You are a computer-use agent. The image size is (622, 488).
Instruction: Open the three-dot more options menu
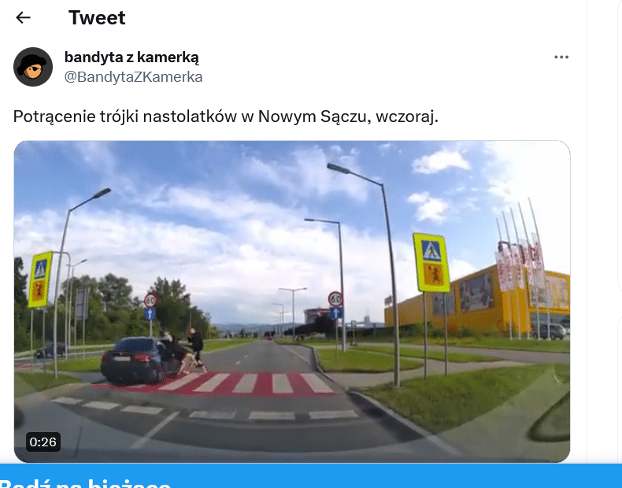(561, 57)
